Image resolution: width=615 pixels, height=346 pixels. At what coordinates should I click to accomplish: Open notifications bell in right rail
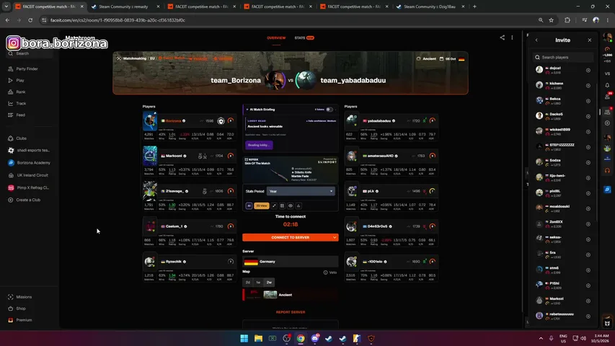click(607, 85)
